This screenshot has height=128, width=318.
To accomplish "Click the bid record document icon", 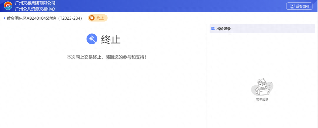I will tap(213, 28).
